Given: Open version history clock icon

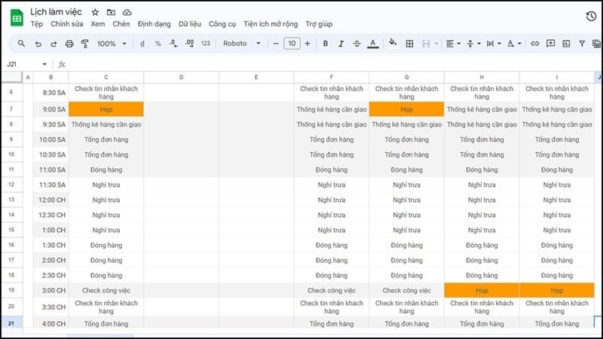Looking at the screenshot, I should click(591, 17).
